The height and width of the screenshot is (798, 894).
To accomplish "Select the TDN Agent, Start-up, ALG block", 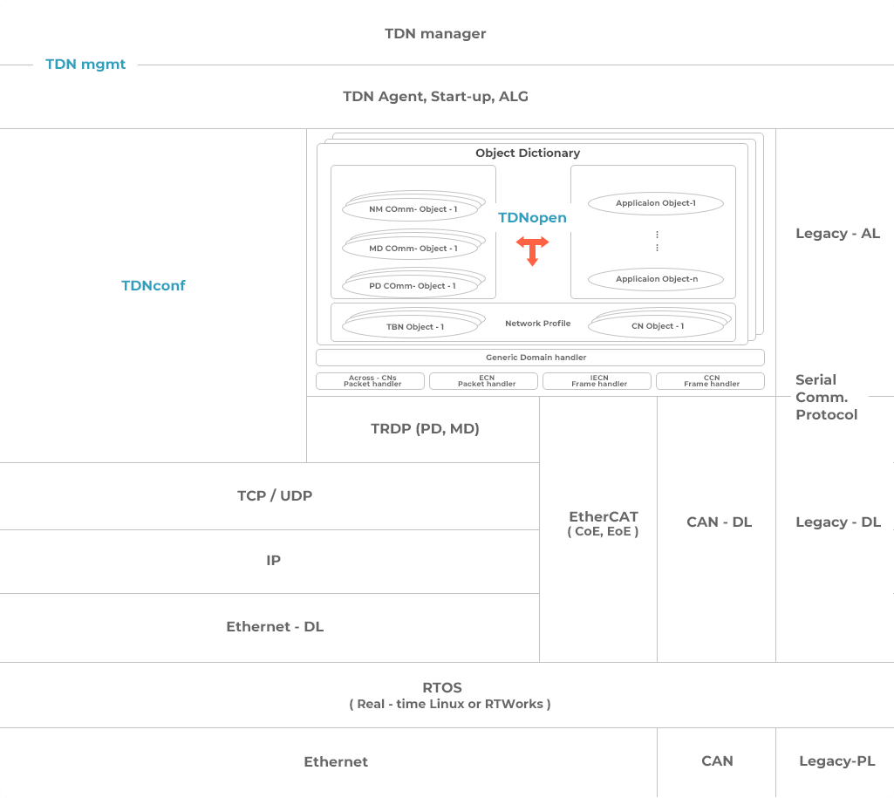I will (x=435, y=97).
